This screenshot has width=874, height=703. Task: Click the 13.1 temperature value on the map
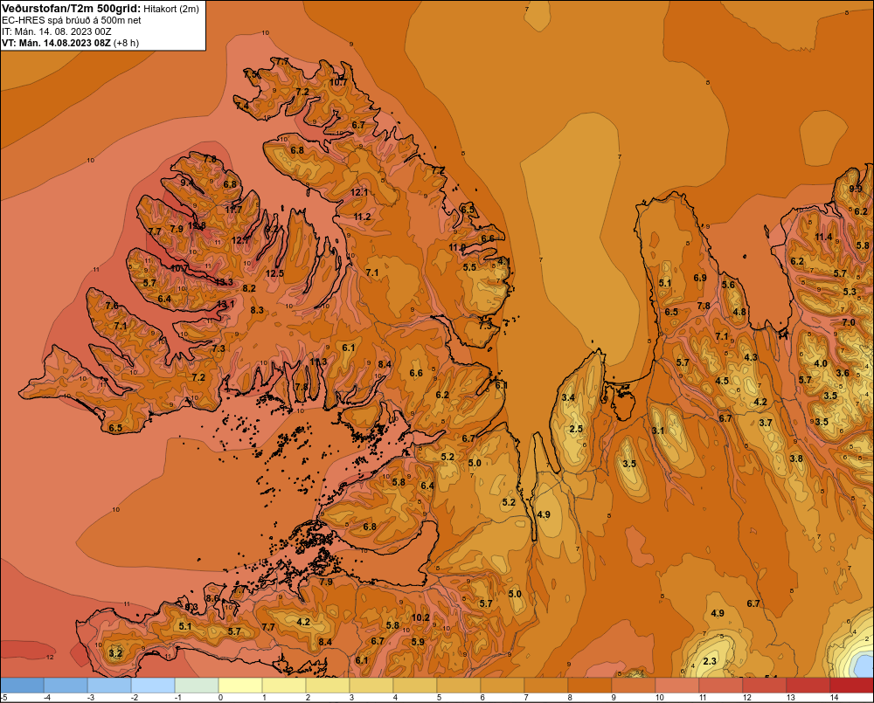pyautogui.click(x=225, y=304)
